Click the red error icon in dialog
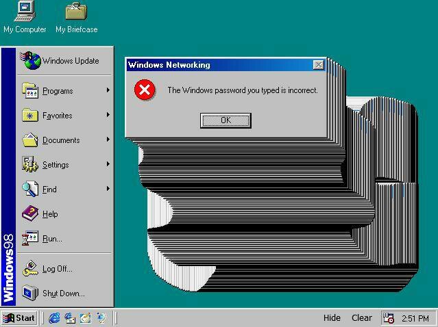 (x=145, y=90)
